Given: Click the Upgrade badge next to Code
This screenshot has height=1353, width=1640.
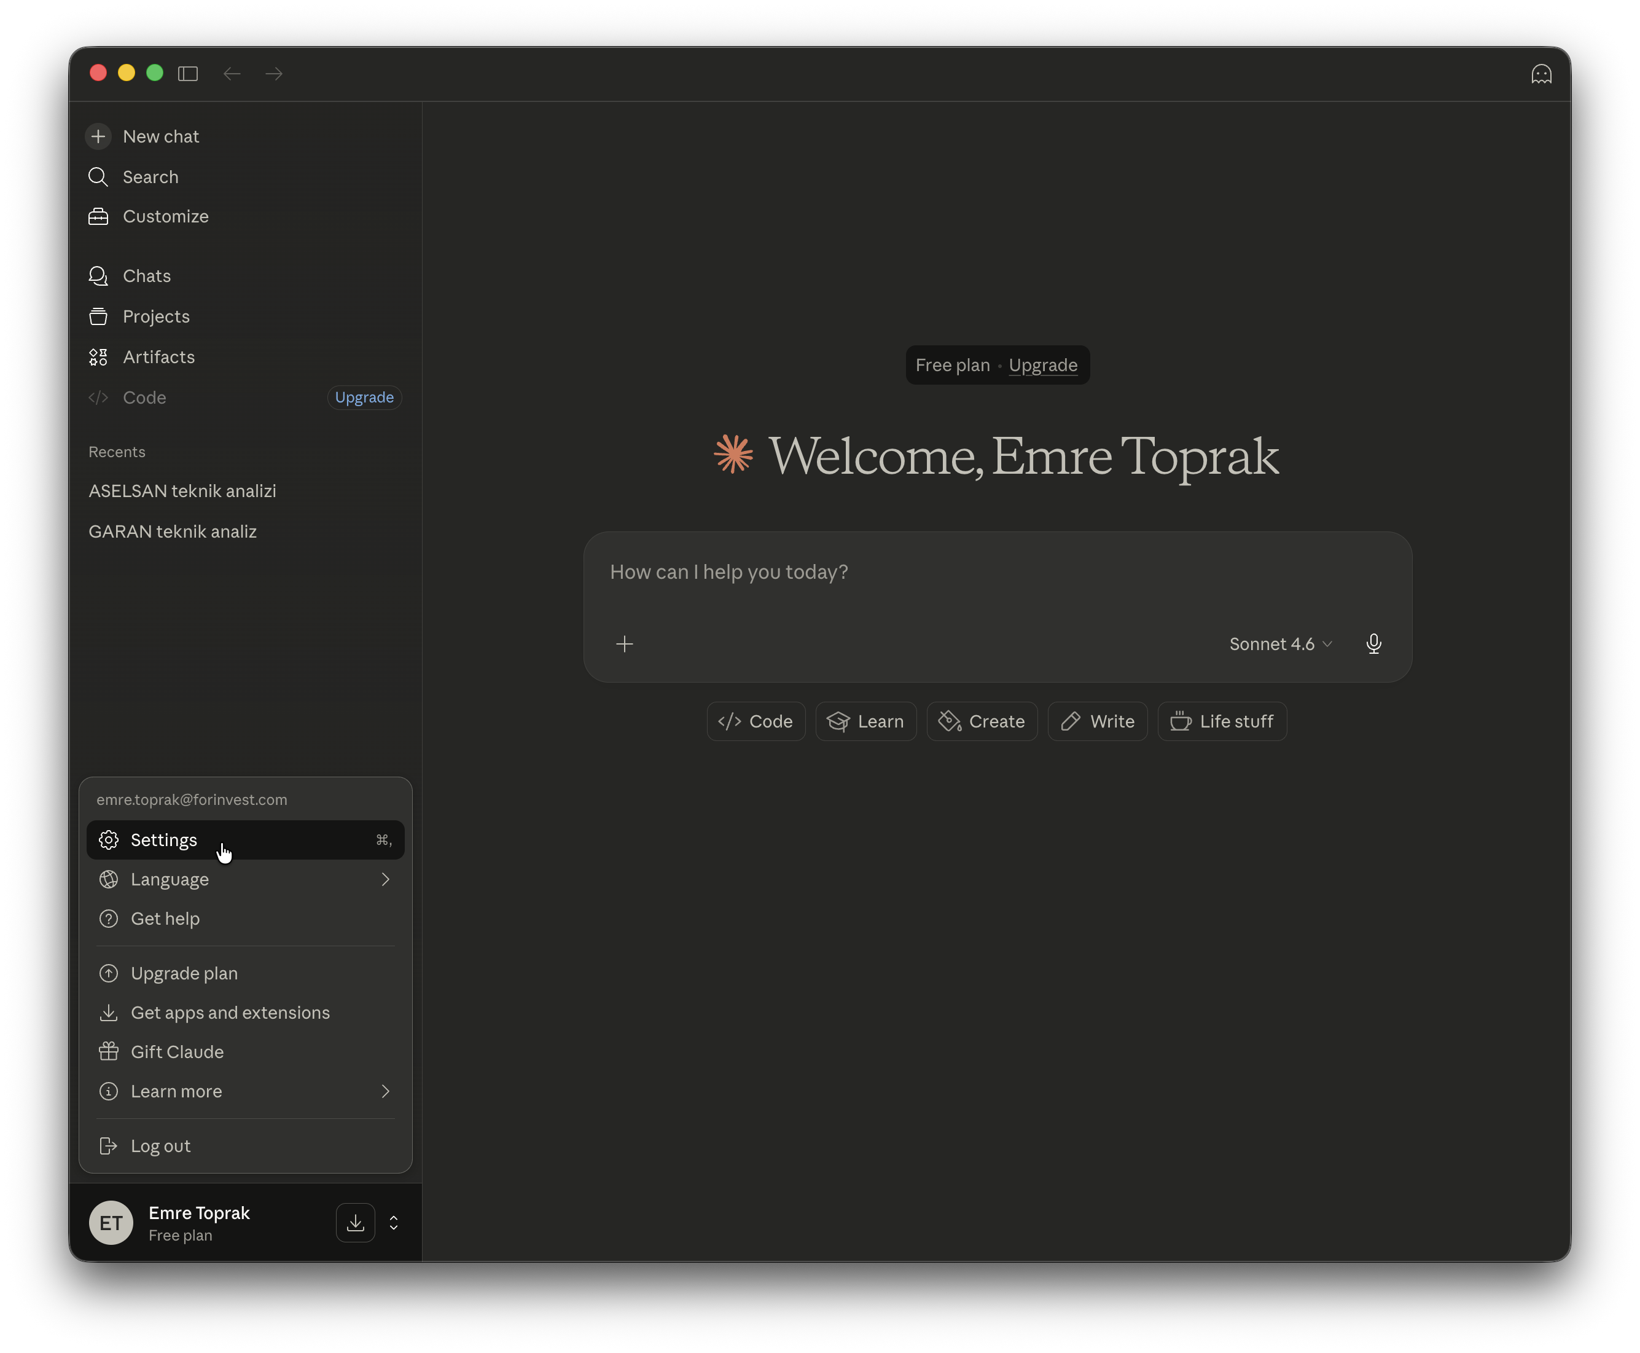Looking at the screenshot, I should (x=364, y=398).
